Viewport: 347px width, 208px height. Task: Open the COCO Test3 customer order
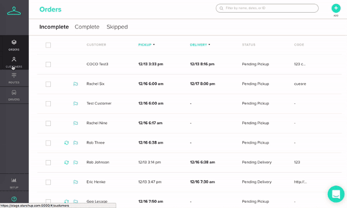97,64
